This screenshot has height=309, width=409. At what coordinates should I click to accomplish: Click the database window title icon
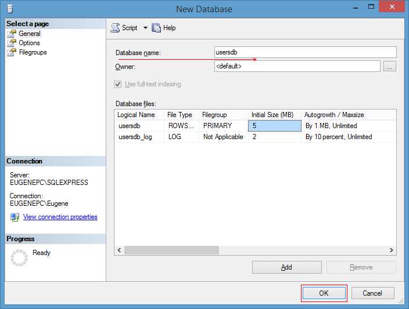click(x=11, y=9)
